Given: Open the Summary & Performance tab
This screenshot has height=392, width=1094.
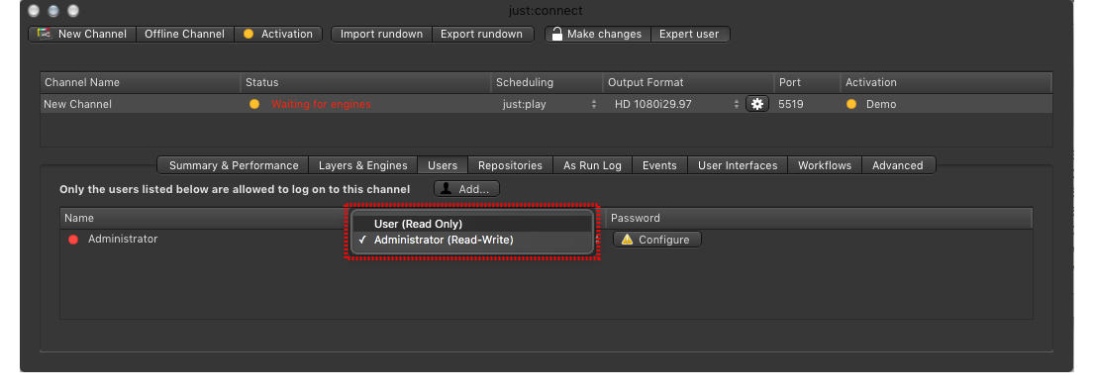Looking at the screenshot, I should click(234, 165).
